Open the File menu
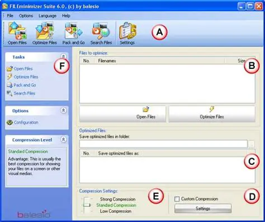Screen dimensions: 265x222 coord(10,16)
